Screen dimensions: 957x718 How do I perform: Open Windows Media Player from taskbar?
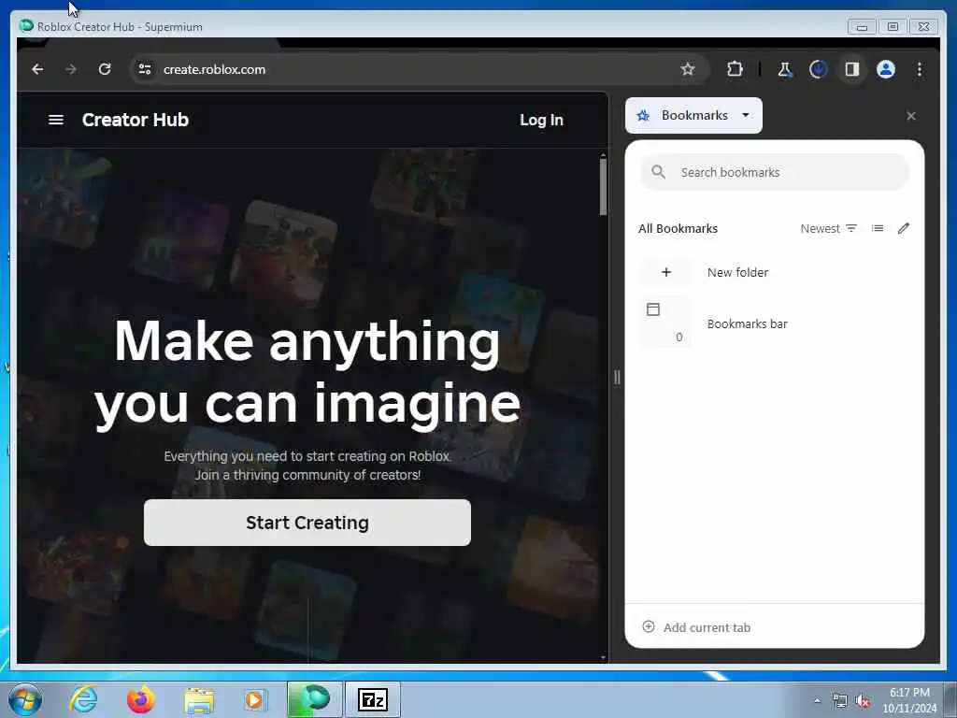[254, 699]
